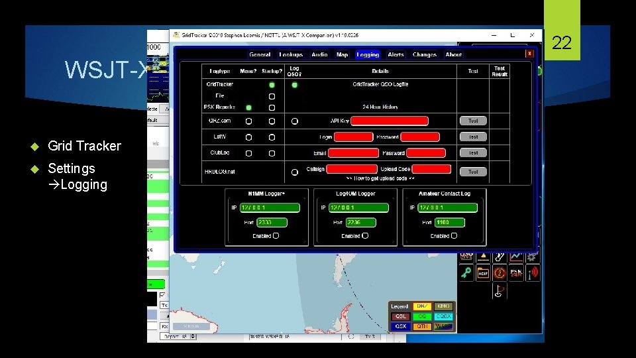Click the yellow alert bell icon
Screen dimensions: 636x358
tap(483, 257)
